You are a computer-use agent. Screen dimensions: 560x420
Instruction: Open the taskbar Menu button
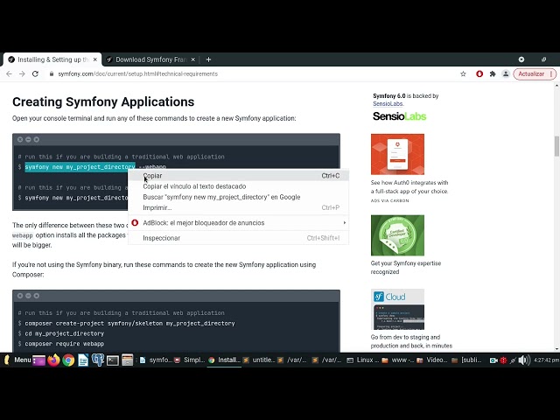tap(17, 360)
